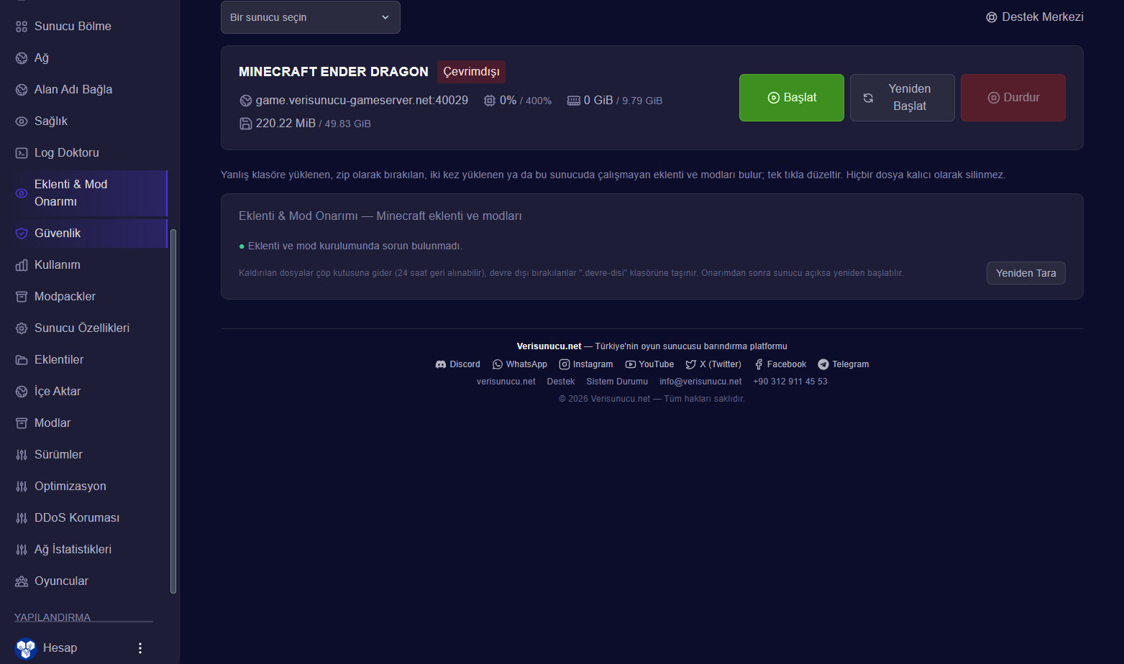Click the Yeniden Tara button
The width and height of the screenshot is (1124, 664).
pos(1026,273)
